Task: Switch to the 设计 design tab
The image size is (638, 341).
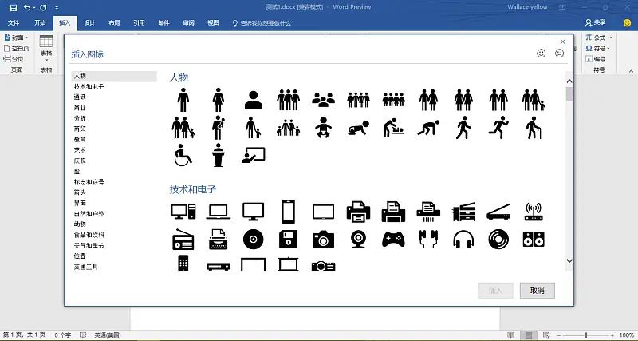Action: click(89, 23)
